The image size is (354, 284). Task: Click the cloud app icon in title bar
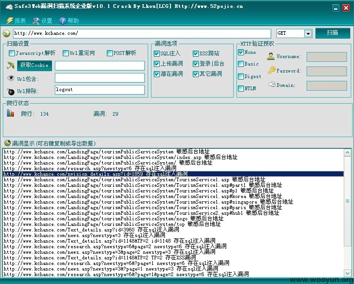(x=9, y=7)
